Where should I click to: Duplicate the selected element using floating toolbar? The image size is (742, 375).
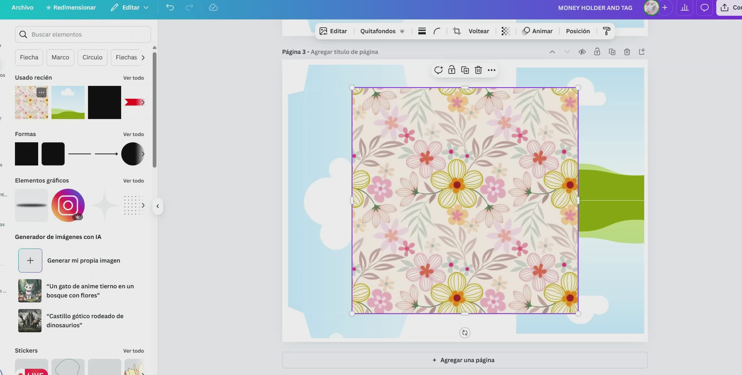[465, 70]
